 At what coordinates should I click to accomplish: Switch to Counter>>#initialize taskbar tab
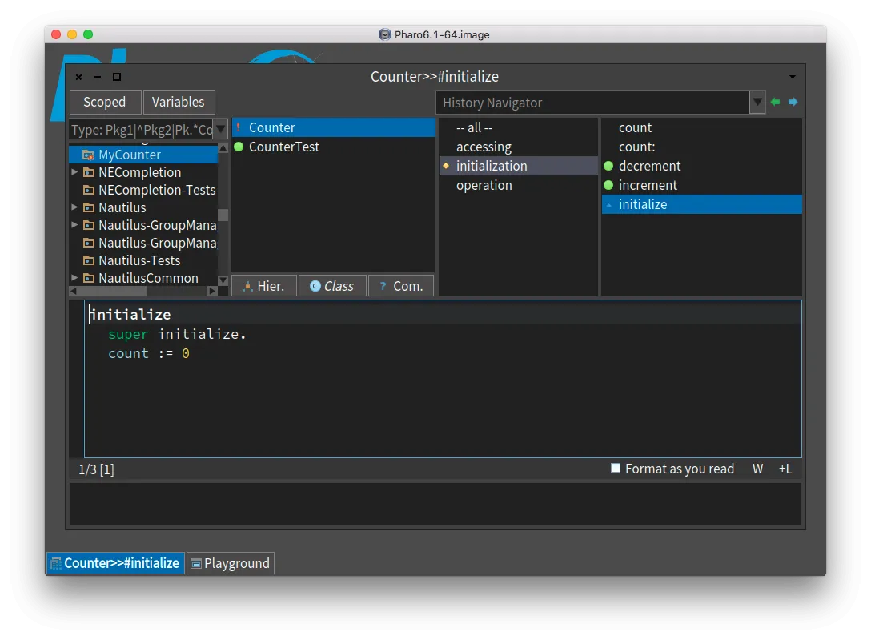(x=115, y=563)
